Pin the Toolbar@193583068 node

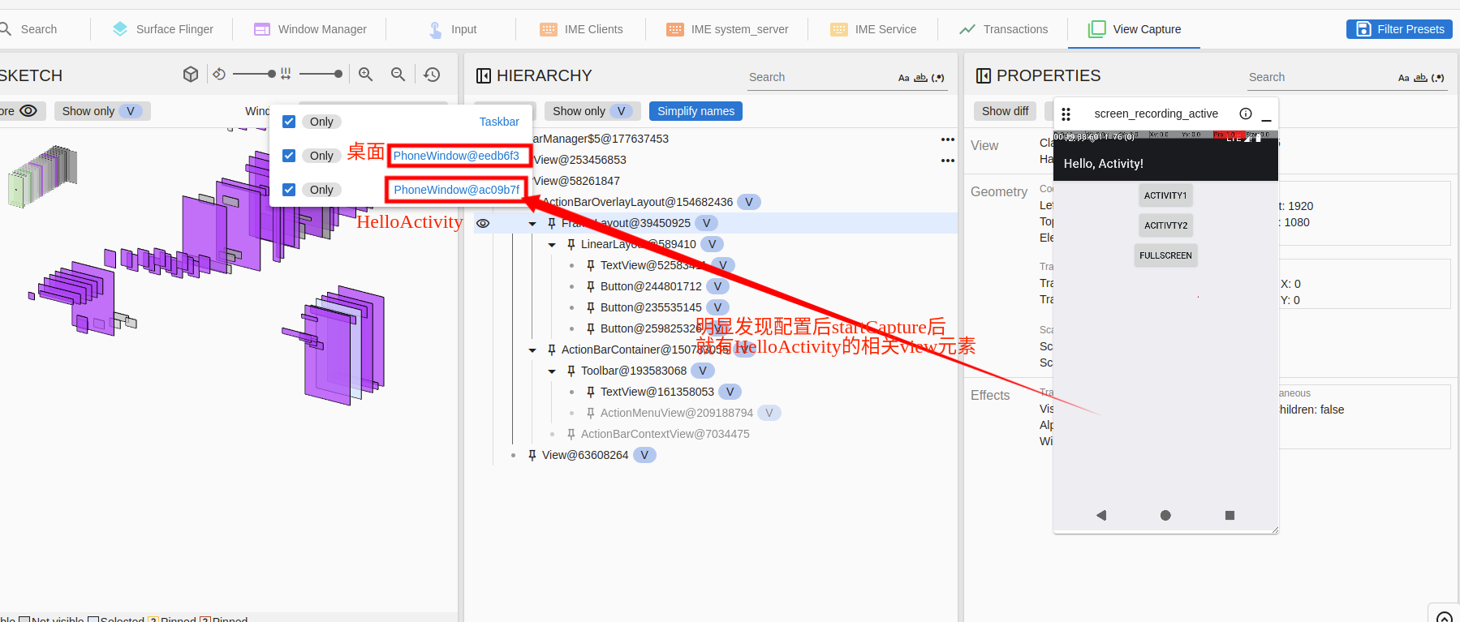tap(571, 371)
